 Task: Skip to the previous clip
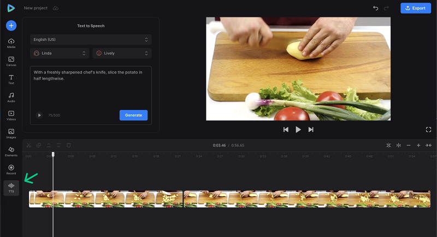[x=286, y=130]
